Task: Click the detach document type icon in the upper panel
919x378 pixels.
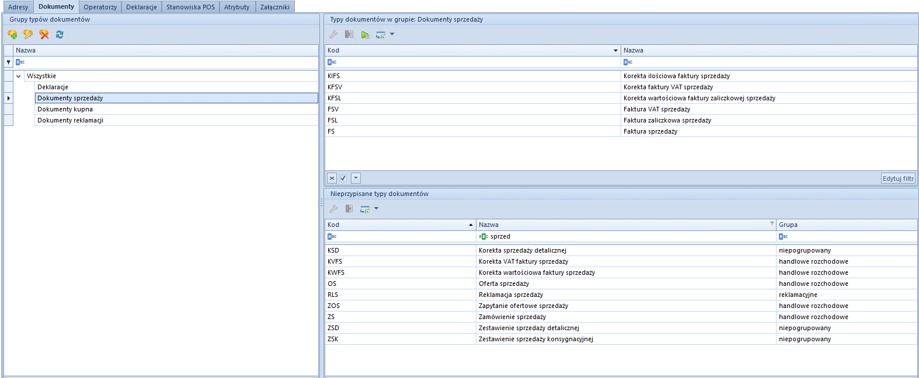Action: tap(349, 34)
